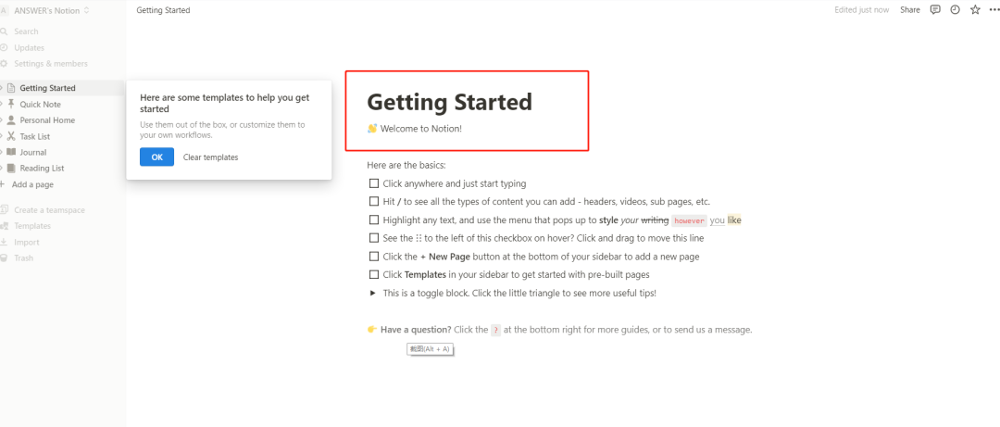
Task: Open Templates in the sidebar
Action: pyautogui.click(x=32, y=226)
